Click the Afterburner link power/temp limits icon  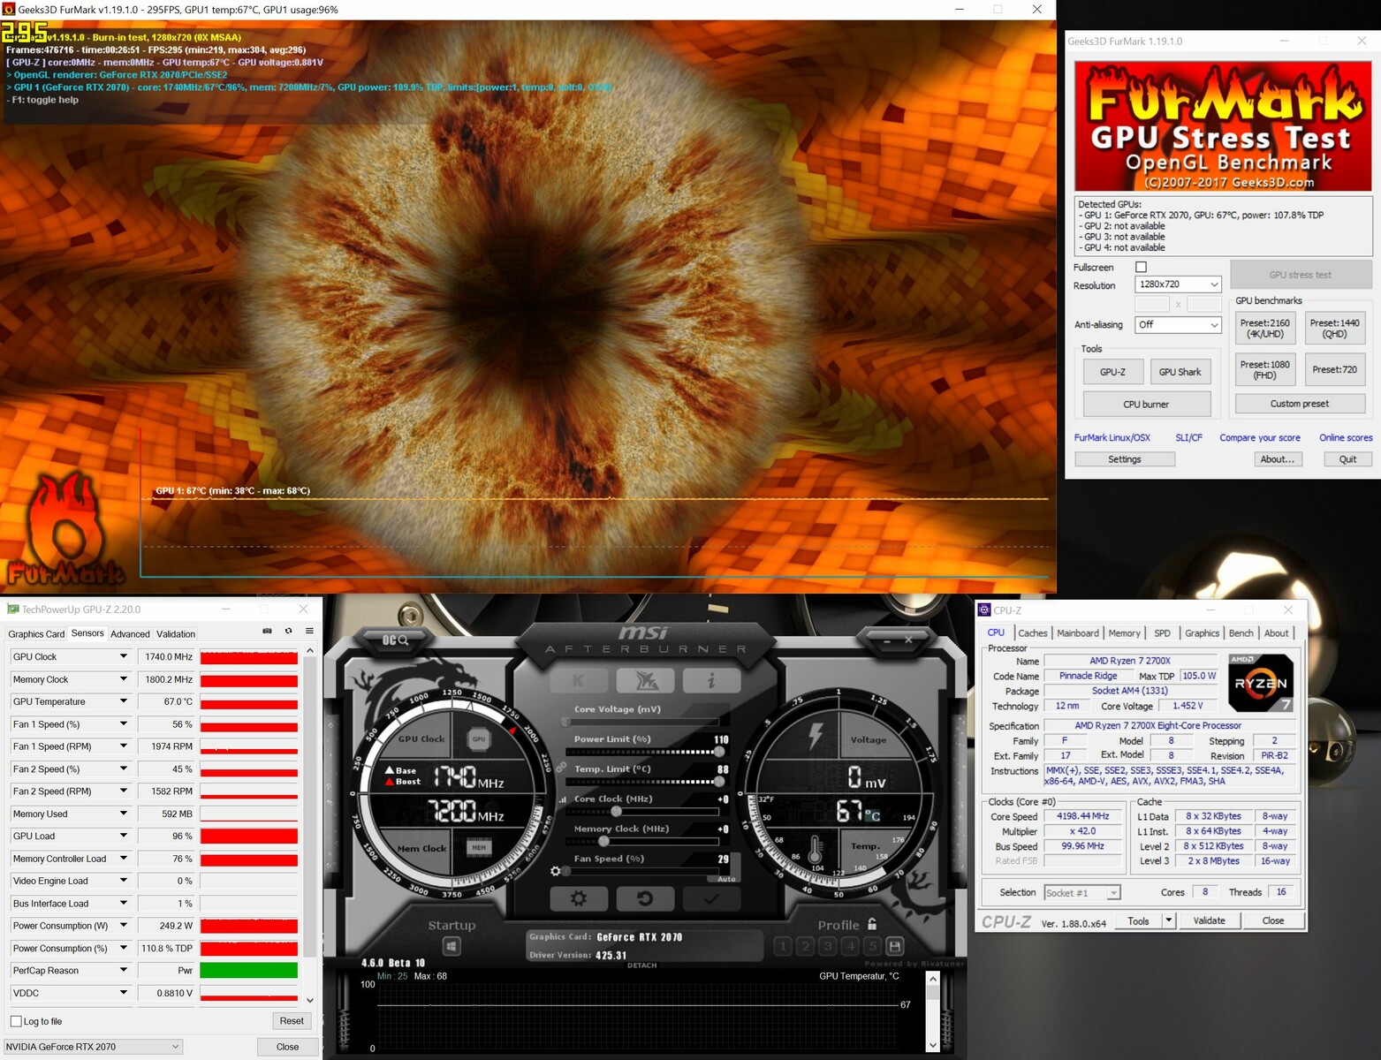pos(561,767)
